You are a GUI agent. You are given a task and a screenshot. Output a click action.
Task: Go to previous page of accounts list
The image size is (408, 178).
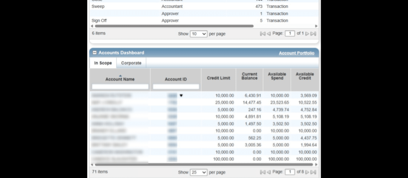pos(269,172)
